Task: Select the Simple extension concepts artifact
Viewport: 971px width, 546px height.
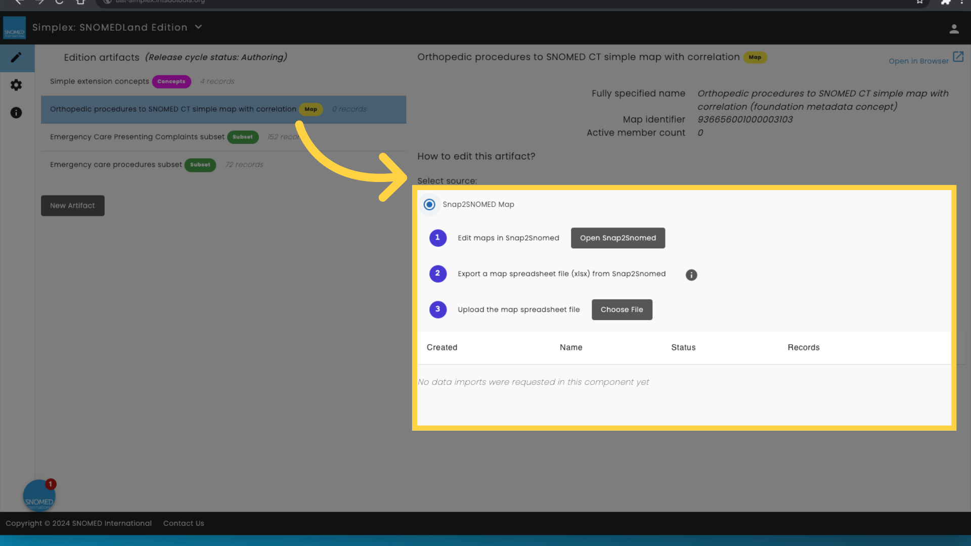Action: [224, 82]
